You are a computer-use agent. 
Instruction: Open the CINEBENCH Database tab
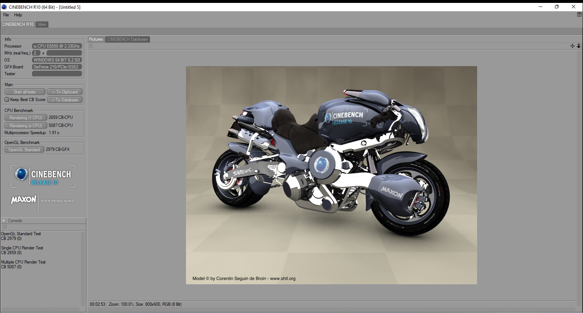click(x=127, y=39)
